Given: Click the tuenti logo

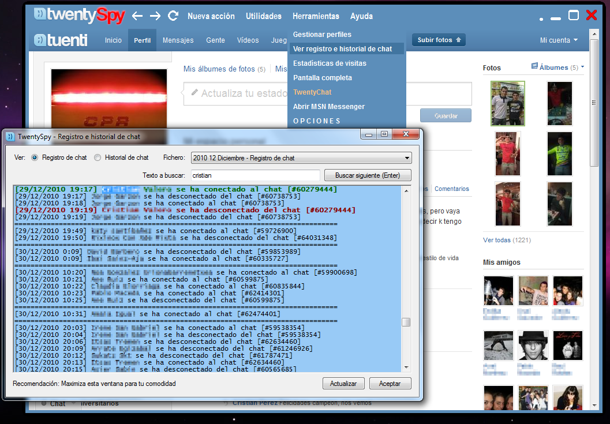Looking at the screenshot, I should tap(61, 40).
